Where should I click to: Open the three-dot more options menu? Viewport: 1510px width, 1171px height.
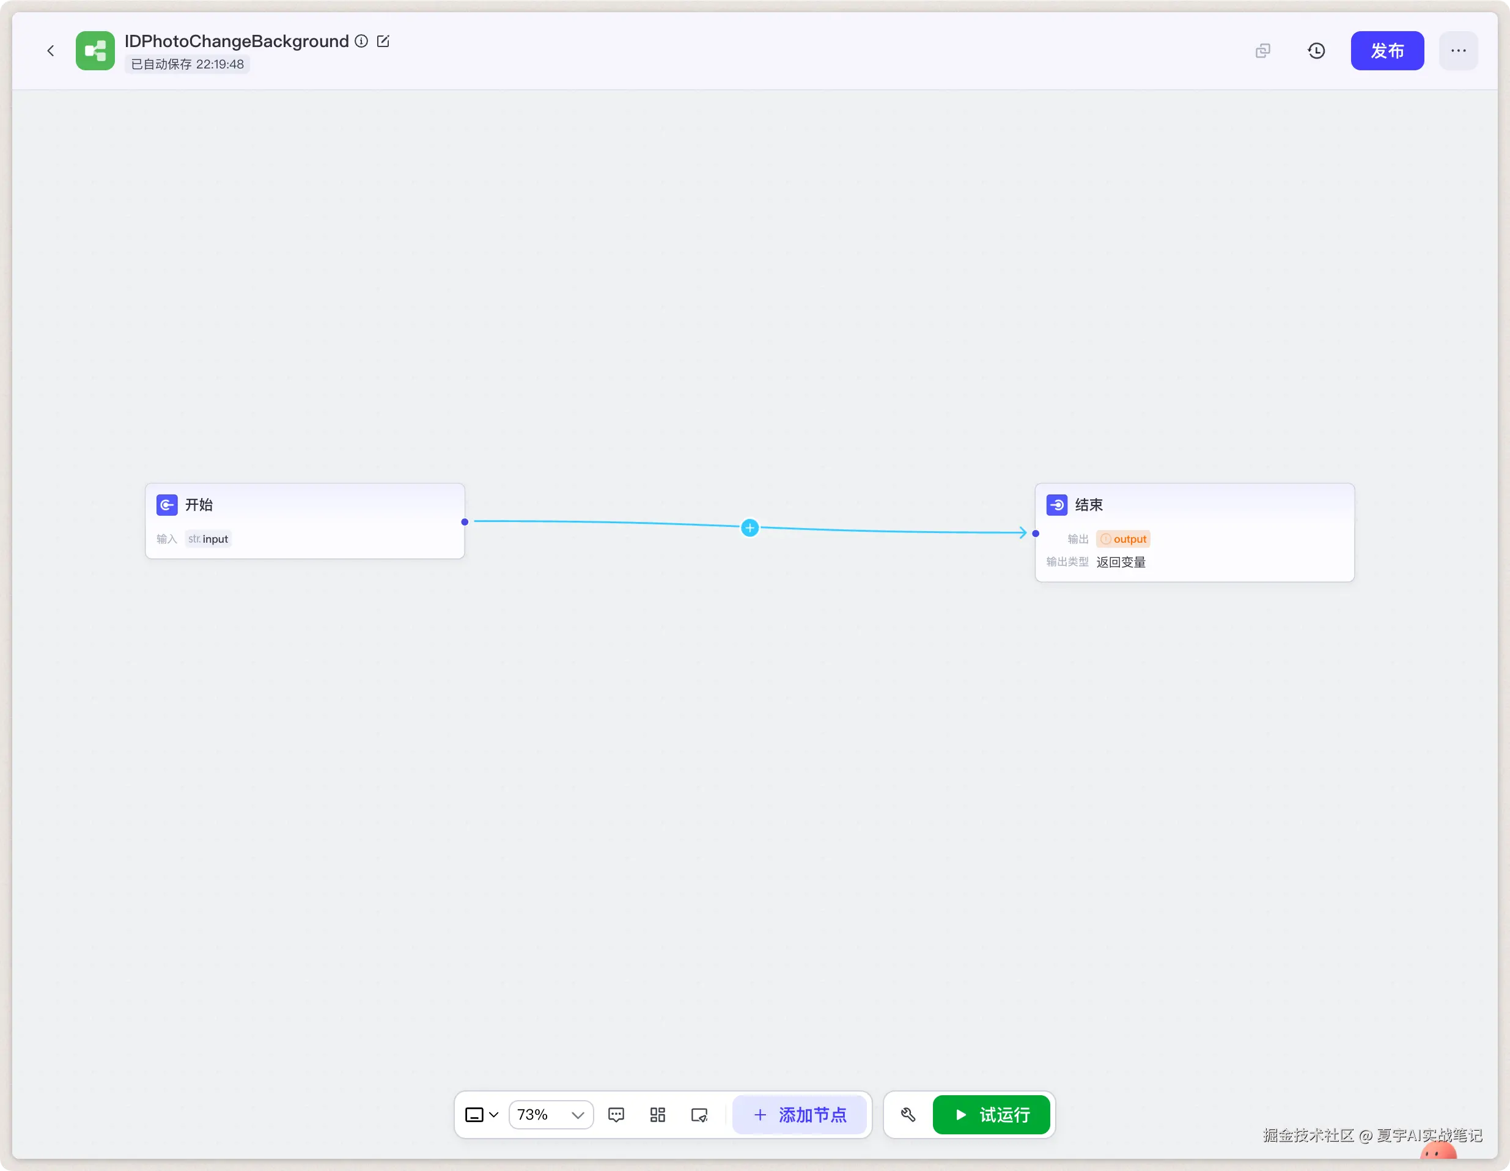point(1458,51)
